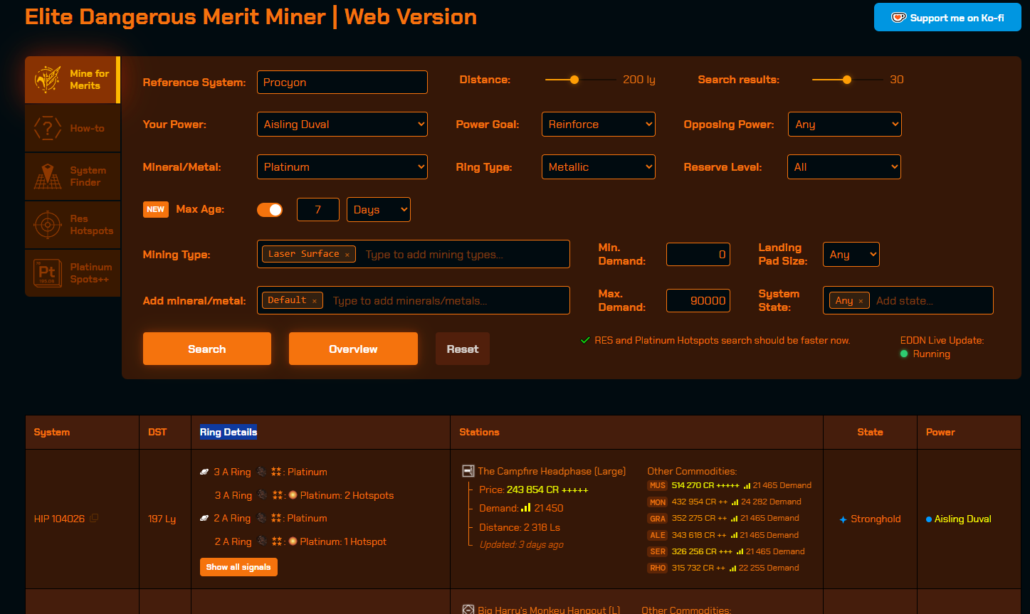Click the orange Search button
The image size is (1030, 614).
tap(207, 349)
